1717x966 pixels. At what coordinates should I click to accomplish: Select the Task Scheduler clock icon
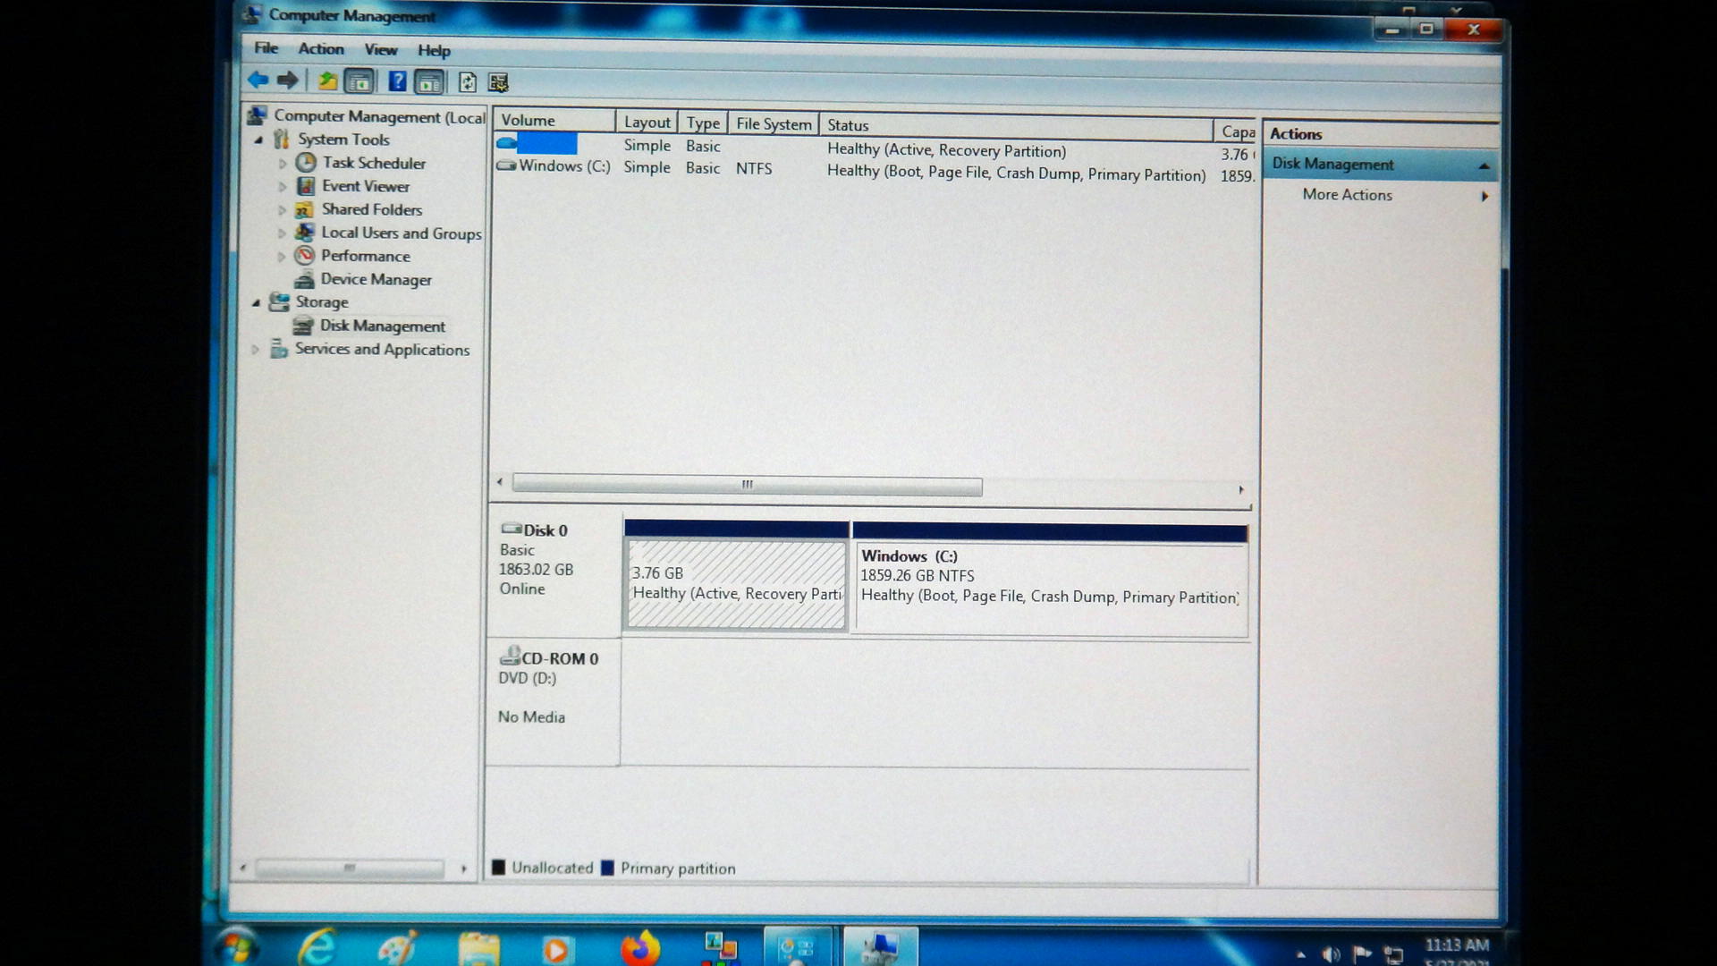coord(306,162)
